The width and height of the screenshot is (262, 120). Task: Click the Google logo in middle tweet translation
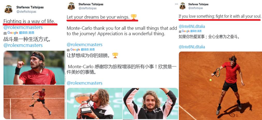75,49
